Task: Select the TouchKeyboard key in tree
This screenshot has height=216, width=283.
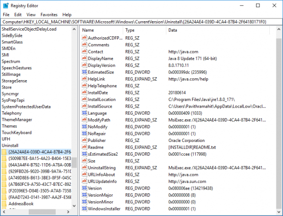Action: (17, 133)
